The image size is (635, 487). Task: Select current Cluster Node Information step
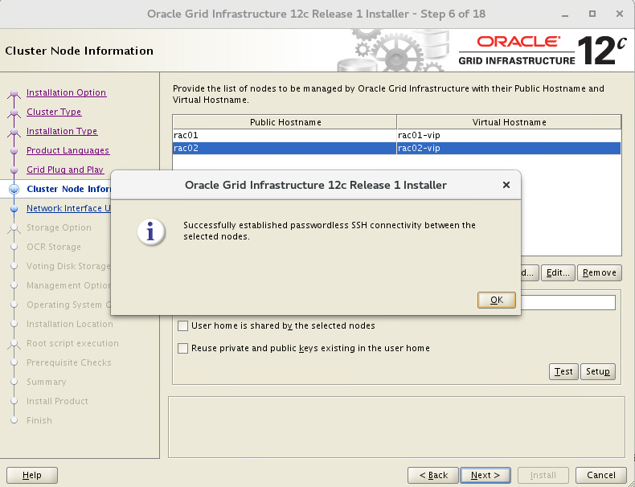(x=68, y=189)
